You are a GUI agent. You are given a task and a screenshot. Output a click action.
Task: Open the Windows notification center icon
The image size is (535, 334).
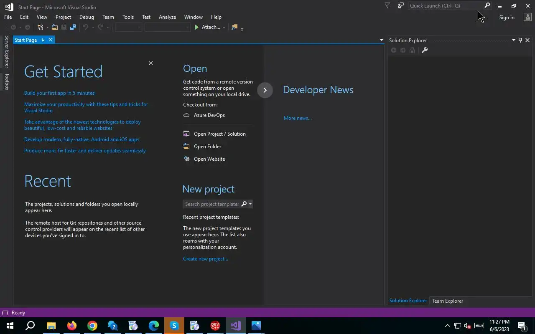521,326
